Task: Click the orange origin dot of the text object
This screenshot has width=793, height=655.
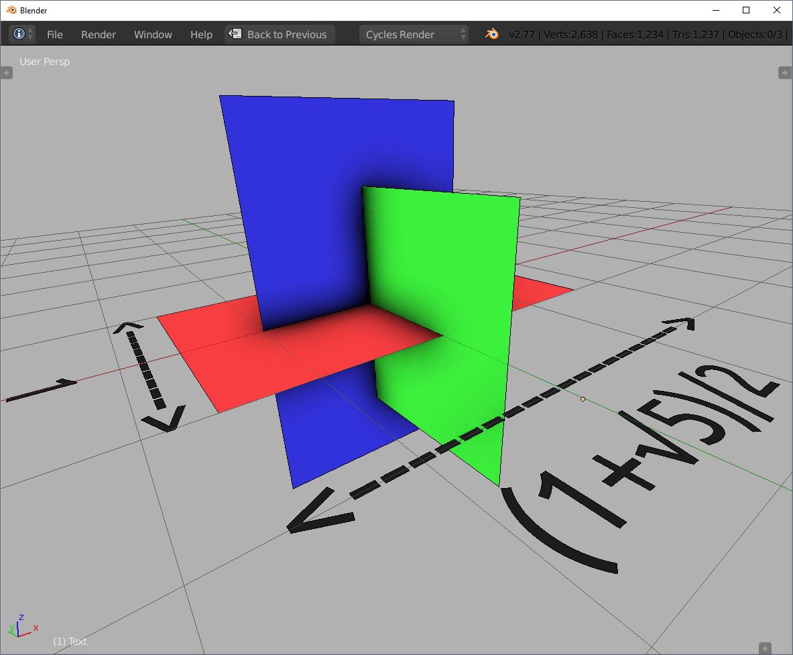Action: (583, 399)
